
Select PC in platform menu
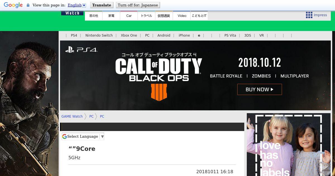point(147,35)
